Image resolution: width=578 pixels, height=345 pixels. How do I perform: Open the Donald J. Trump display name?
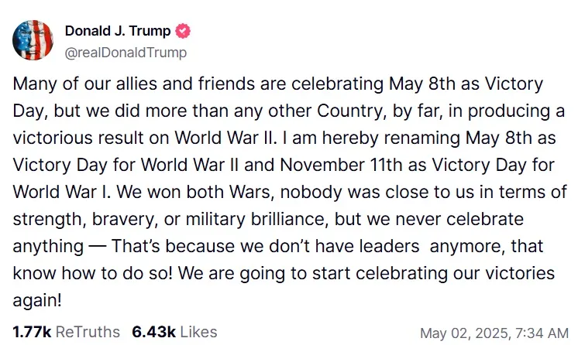(118, 32)
